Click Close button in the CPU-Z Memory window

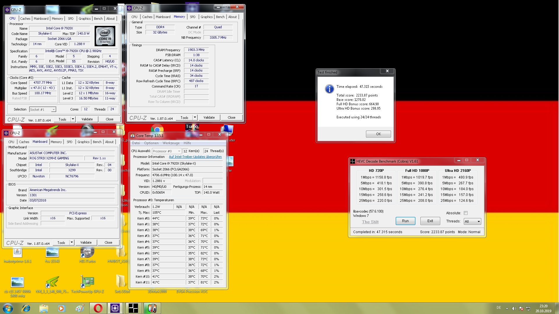pyautogui.click(x=231, y=117)
